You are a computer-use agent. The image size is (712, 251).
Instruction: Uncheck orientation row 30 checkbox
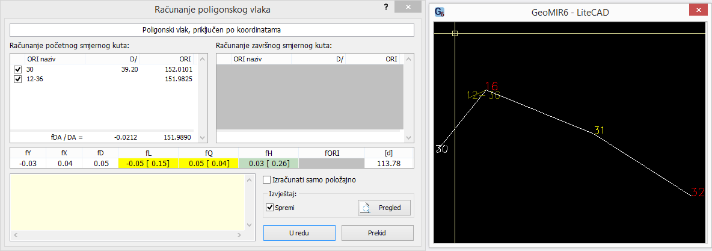coord(17,70)
